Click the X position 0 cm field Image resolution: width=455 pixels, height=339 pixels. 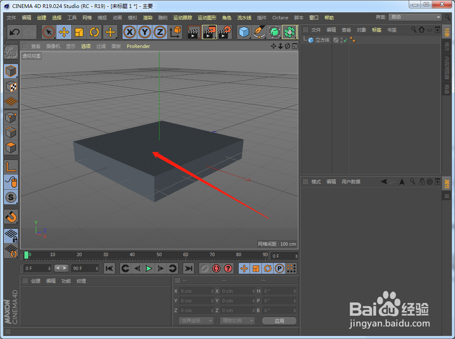pos(197,291)
